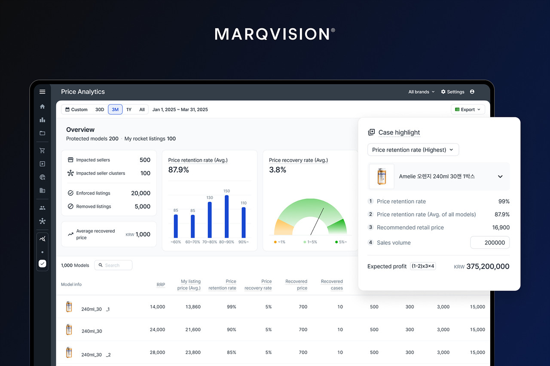
Task: Click the folder icon in the sidebar
Action: [42, 133]
